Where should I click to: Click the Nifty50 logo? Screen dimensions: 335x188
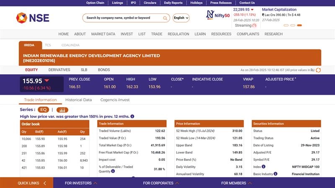(x=218, y=15)
